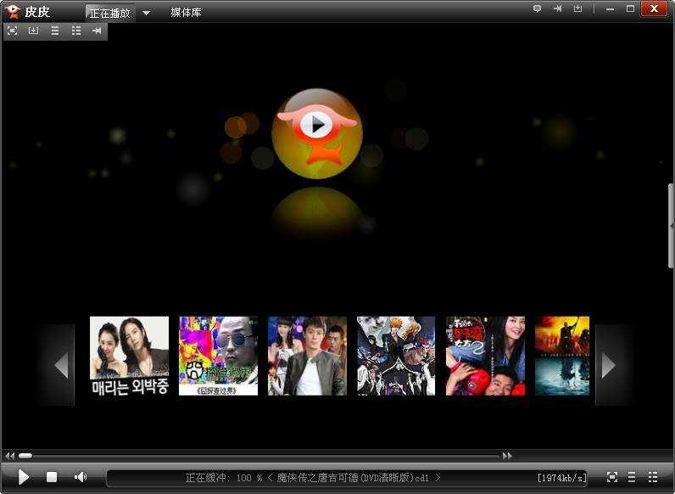The image size is (675, 494).
Task: Open the Korean drama poster thumbnail
Action: pyautogui.click(x=129, y=356)
